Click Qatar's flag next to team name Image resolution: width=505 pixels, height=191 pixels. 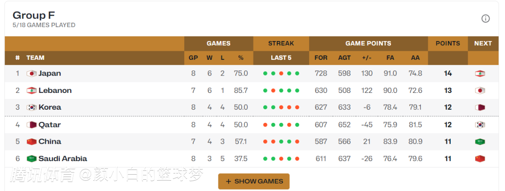click(x=32, y=125)
